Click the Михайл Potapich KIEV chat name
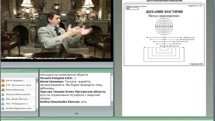215x121 pixels. (57, 78)
